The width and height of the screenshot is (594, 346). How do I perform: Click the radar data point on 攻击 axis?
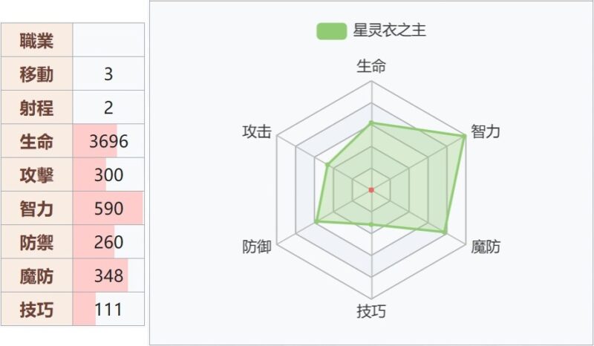coord(327,164)
